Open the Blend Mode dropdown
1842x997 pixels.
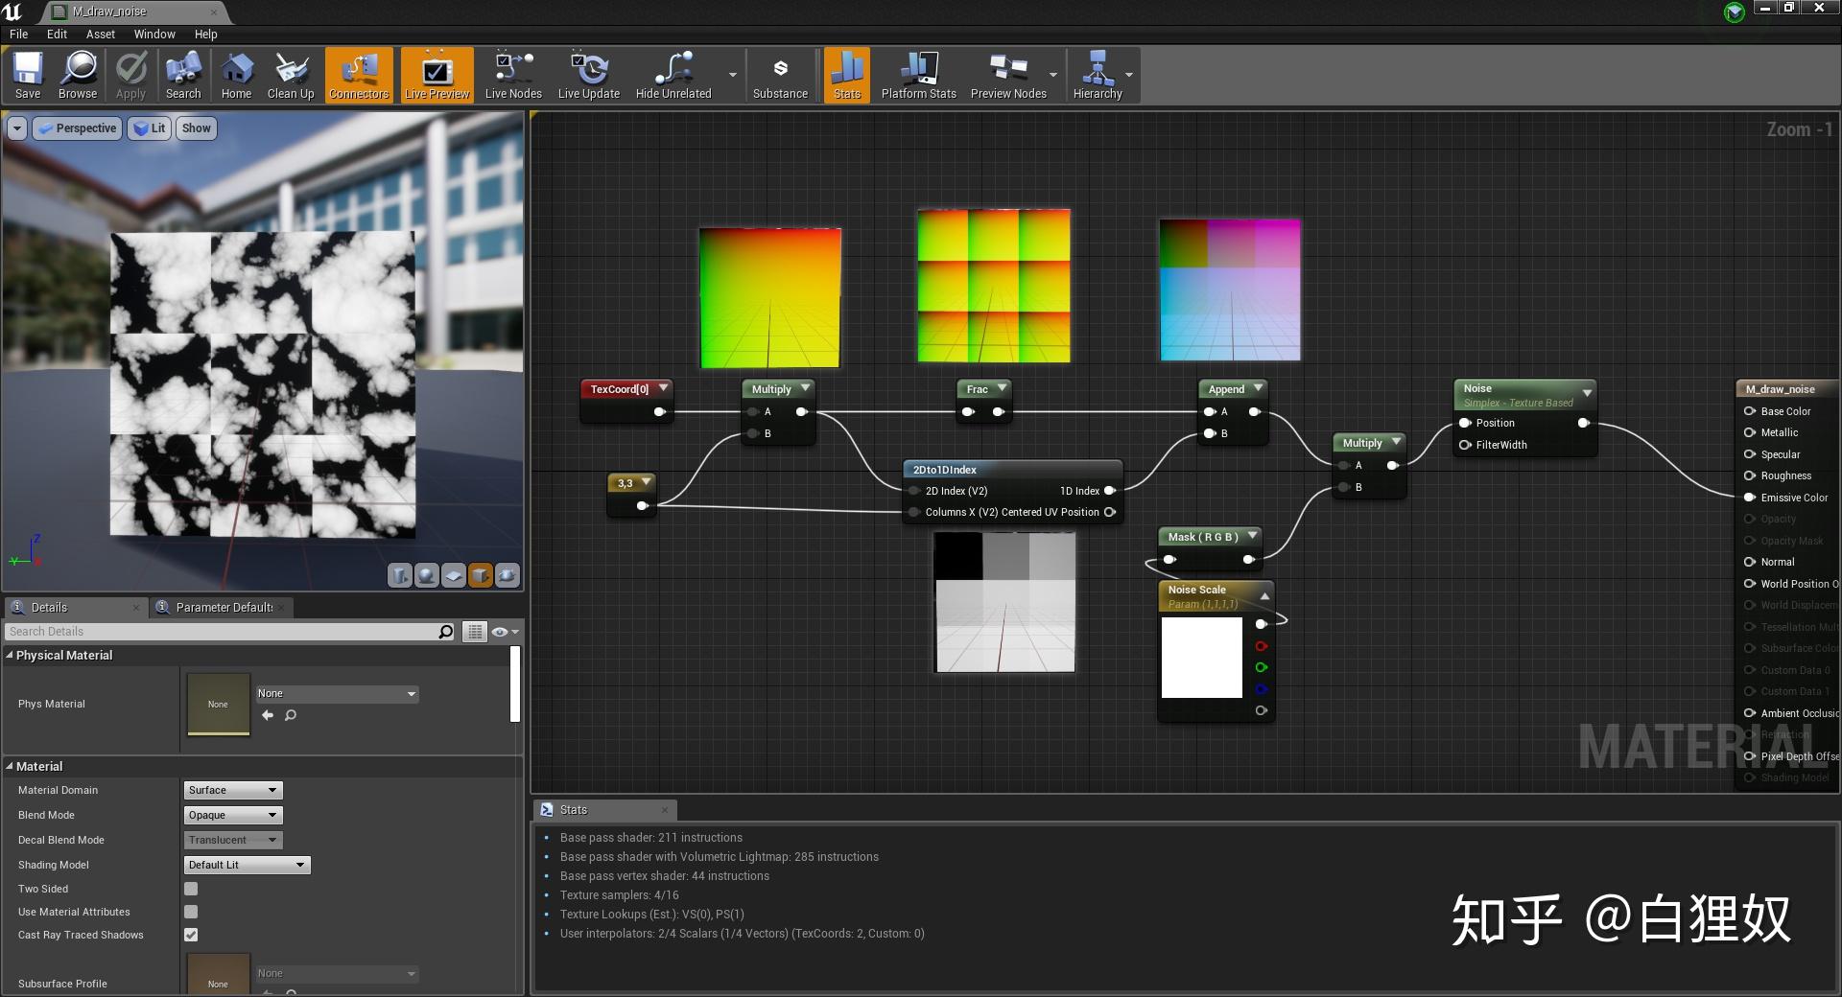pos(232,815)
